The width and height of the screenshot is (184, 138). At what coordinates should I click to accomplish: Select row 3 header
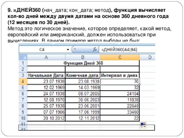(x=23, y=75)
